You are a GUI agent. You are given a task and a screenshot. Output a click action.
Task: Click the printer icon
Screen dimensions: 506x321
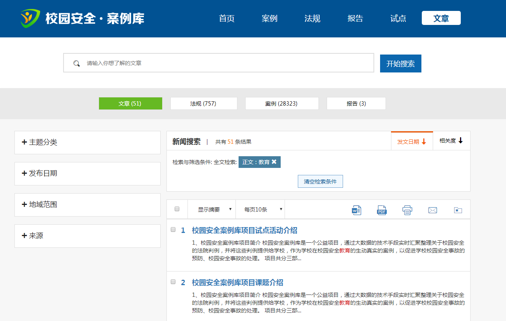point(407,210)
